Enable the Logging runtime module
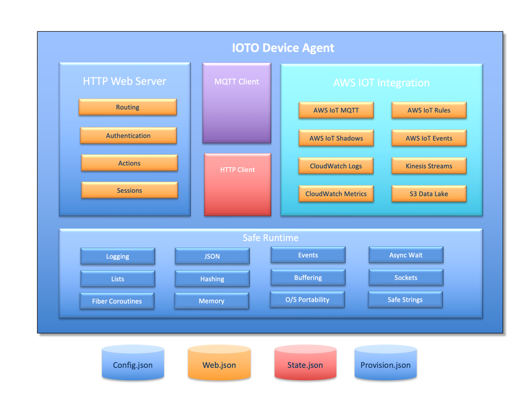Viewport: 532px width, 399px height. [x=117, y=256]
